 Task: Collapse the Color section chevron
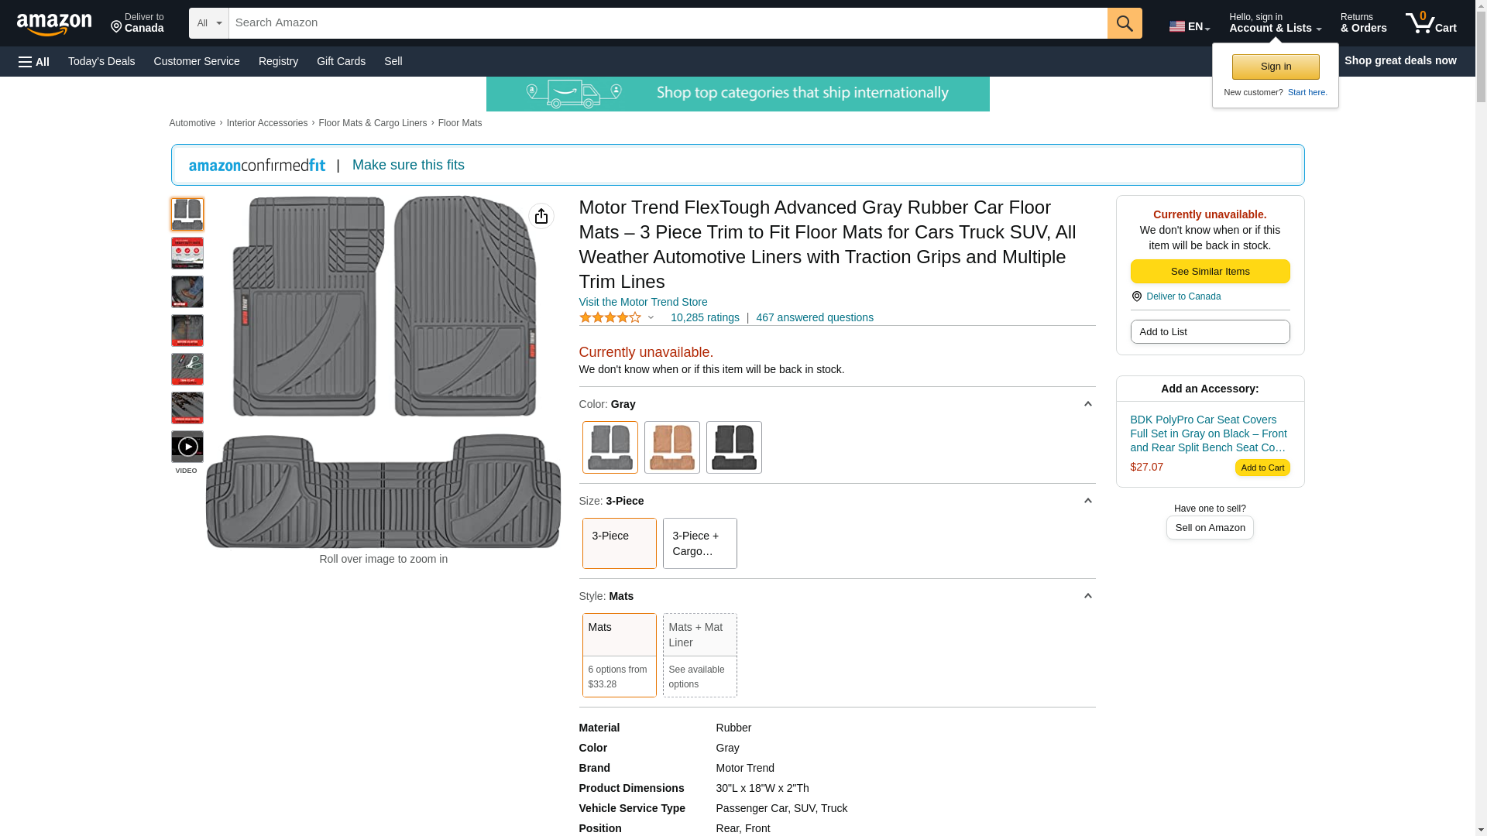tap(1087, 404)
